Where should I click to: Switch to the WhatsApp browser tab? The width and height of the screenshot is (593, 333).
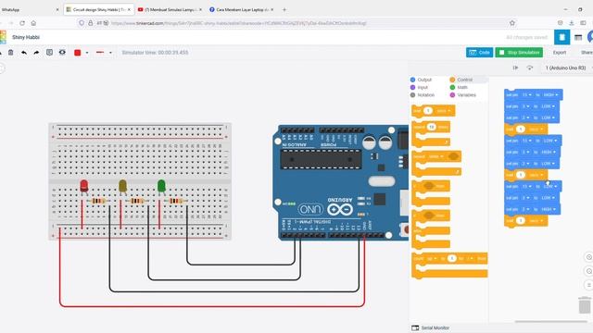pos(30,9)
